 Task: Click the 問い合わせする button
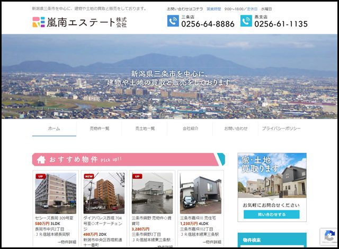pos(272,214)
